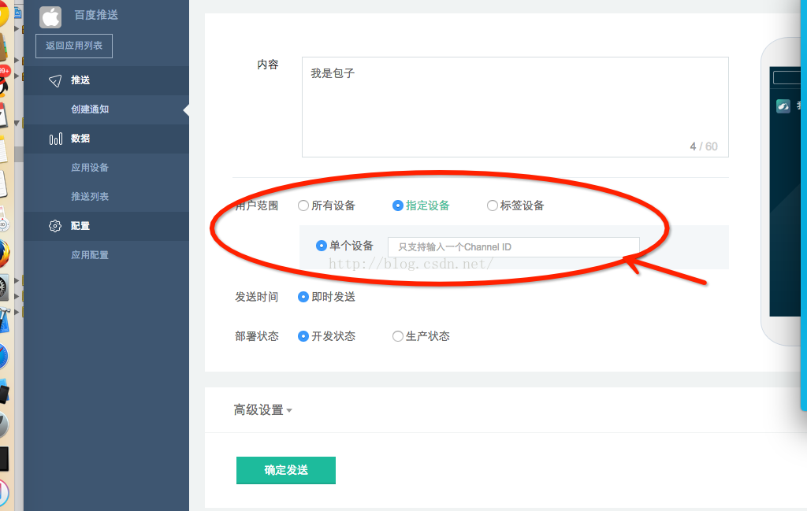This screenshot has width=807, height=511.
Task: Click the bar chart 数据 icon
Action: click(x=56, y=139)
